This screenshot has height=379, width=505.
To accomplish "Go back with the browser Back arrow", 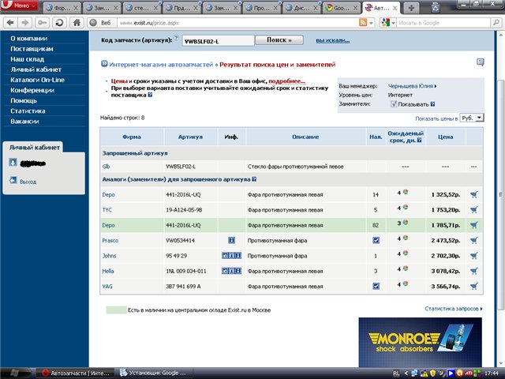I will 10,23.
